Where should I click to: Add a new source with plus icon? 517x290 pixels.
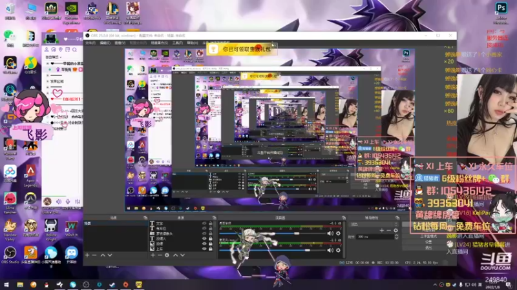[153, 255]
